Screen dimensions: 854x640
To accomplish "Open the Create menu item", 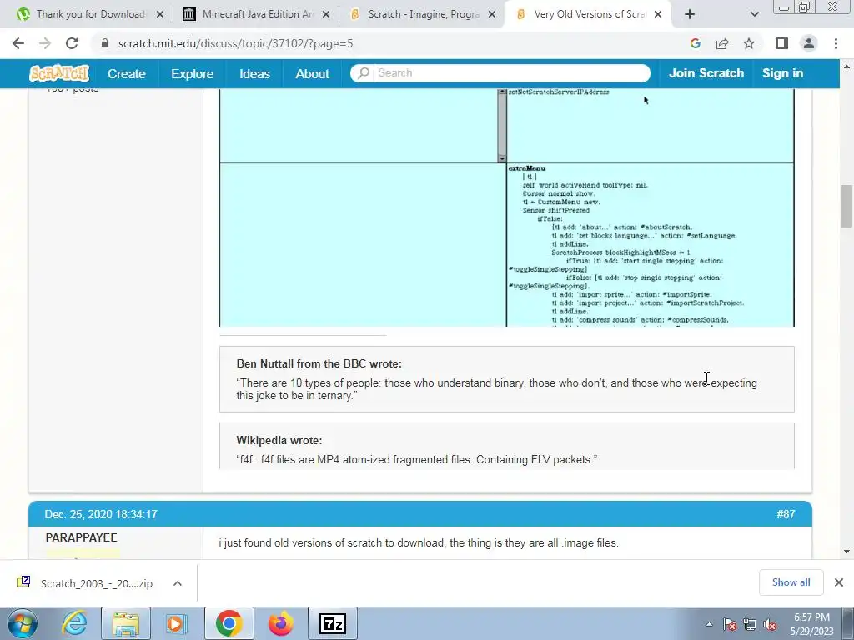I will [x=127, y=73].
